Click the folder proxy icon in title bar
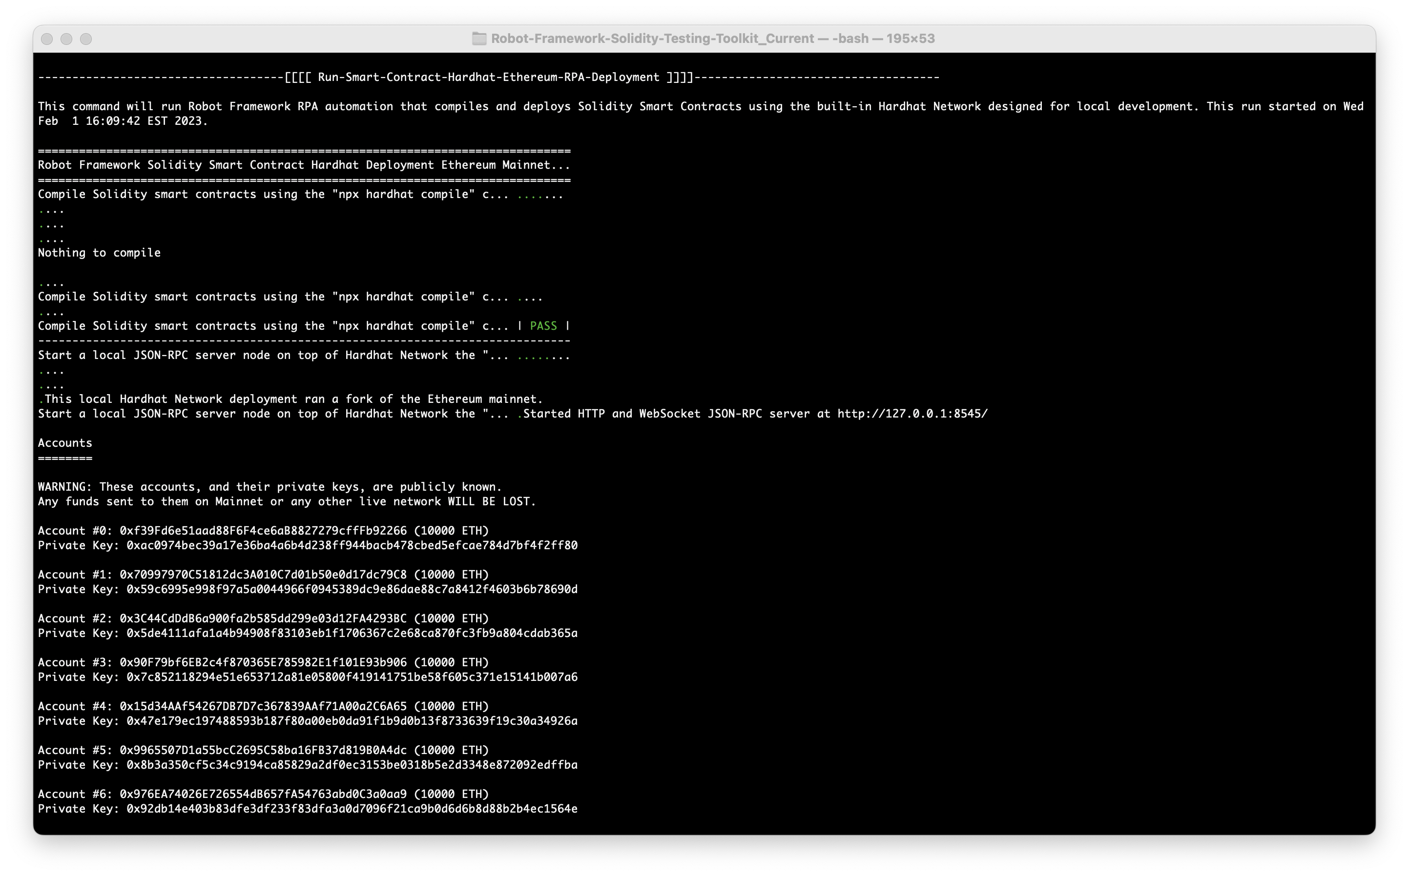This screenshot has height=876, width=1409. (479, 39)
